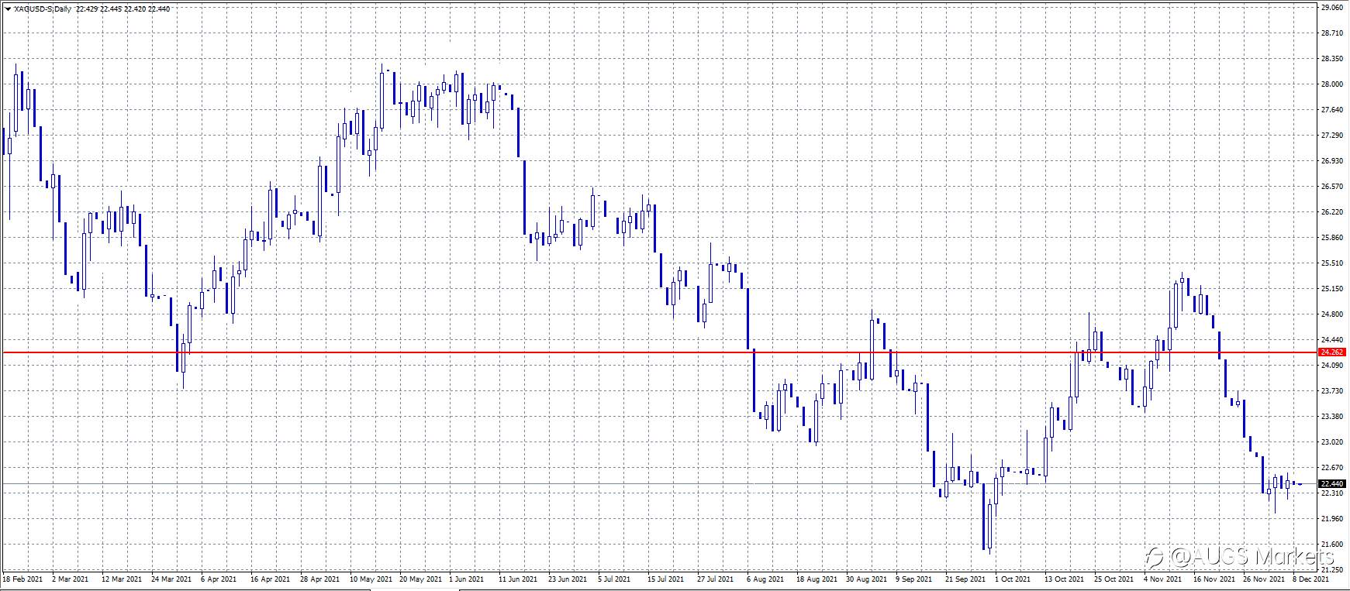Click the 8 Dec 2021 date label
Image resolution: width=1350 pixels, height=591 pixels.
(1310, 579)
